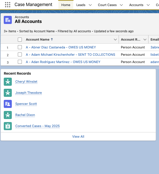Select the Abner Diaz Castaneda row checkbox

(x=20, y=47)
